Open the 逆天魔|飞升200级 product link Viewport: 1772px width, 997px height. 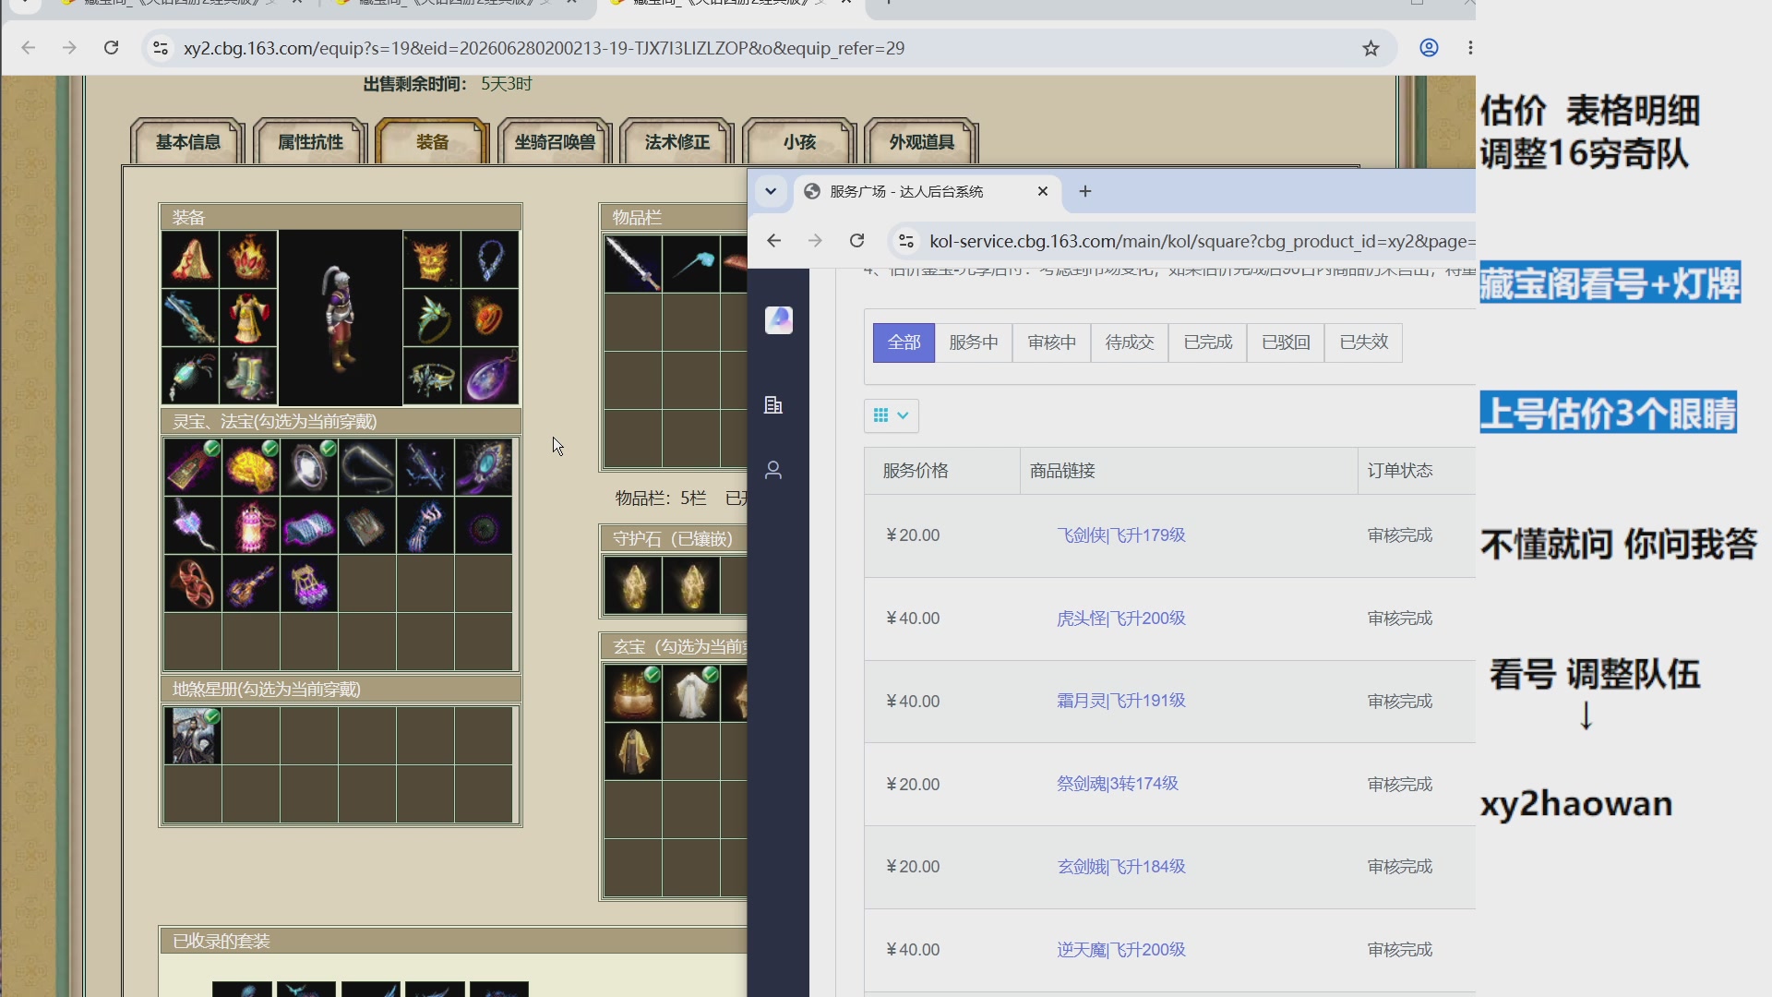1120,950
